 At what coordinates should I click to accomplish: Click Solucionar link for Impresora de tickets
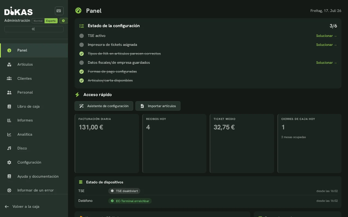(327, 45)
